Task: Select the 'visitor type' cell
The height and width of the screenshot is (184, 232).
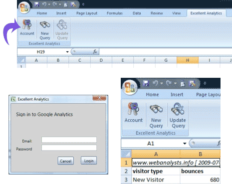Action: tap(156, 171)
